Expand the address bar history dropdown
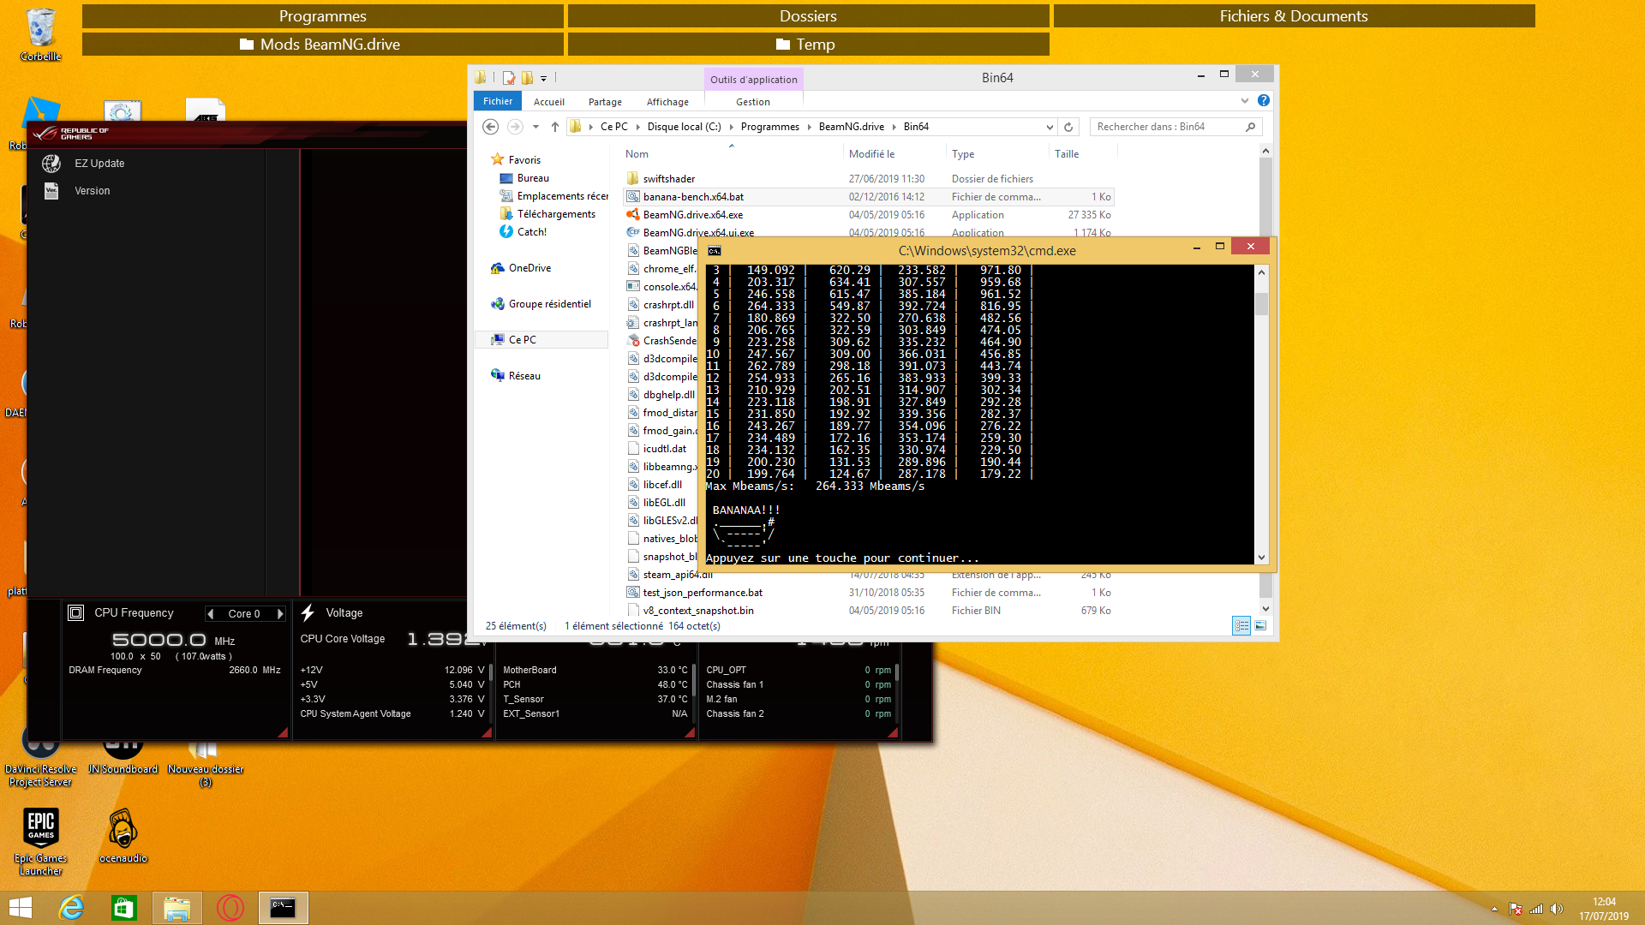Screen dimensions: 1645x925 (x=1050, y=127)
